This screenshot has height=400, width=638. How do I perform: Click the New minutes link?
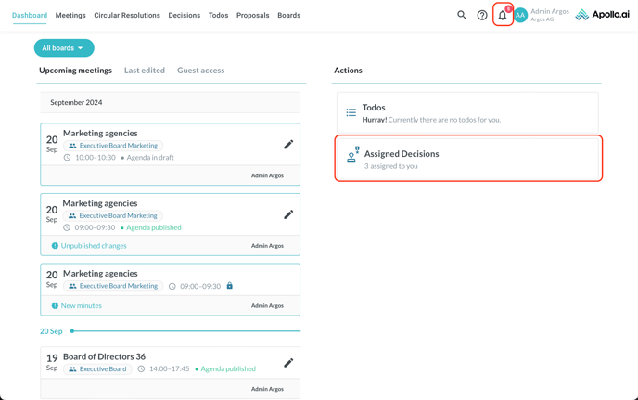pyautogui.click(x=81, y=305)
